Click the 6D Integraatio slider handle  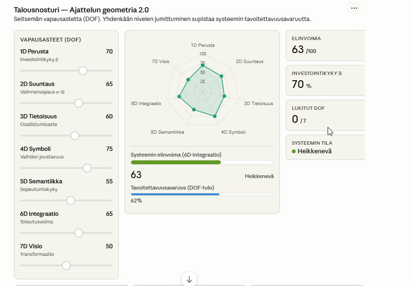tap(79, 233)
